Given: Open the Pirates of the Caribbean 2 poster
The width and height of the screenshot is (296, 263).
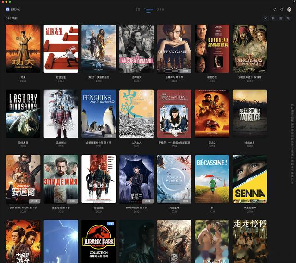Looking at the screenshot, I should 250,49.
